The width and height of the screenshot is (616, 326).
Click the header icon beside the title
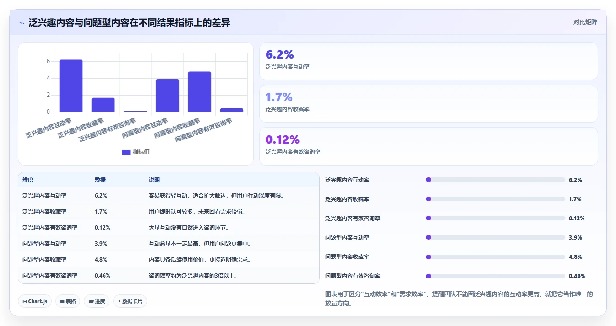pyautogui.click(x=22, y=23)
